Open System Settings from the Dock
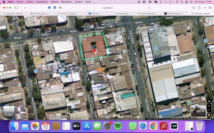Viewport: 214px width, 133px height. 108,126
